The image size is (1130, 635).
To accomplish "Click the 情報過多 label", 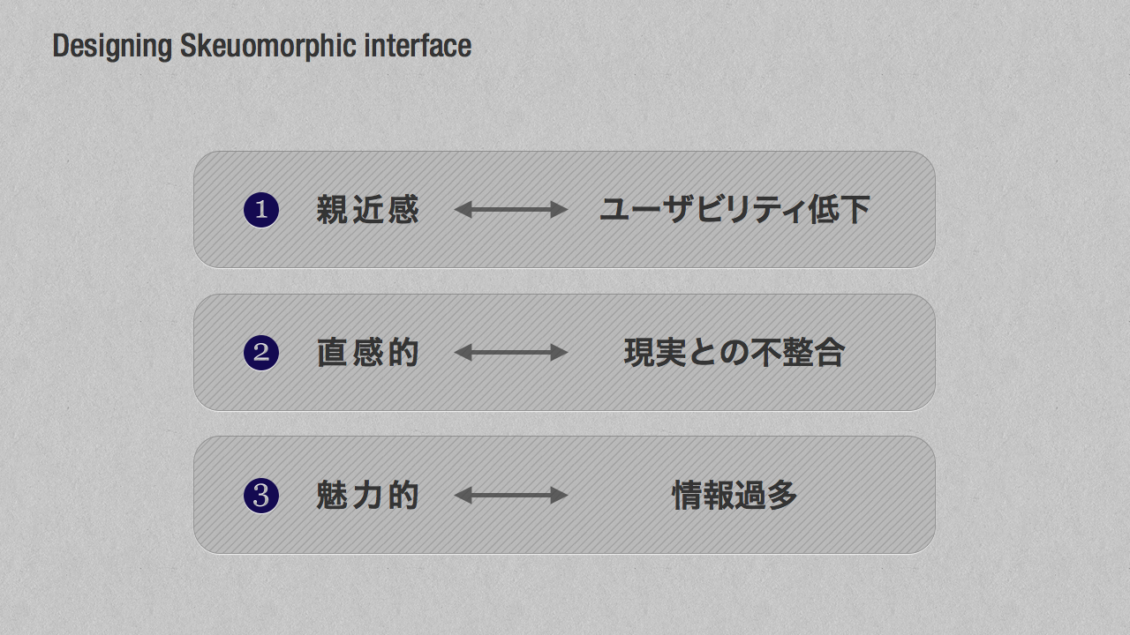I will point(734,496).
